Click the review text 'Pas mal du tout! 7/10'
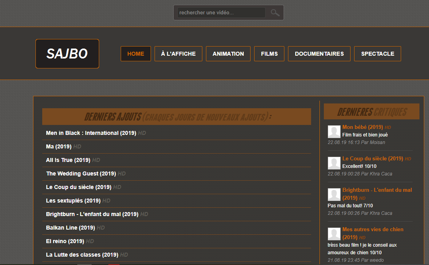This screenshot has width=429, height=265. pos(350,205)
